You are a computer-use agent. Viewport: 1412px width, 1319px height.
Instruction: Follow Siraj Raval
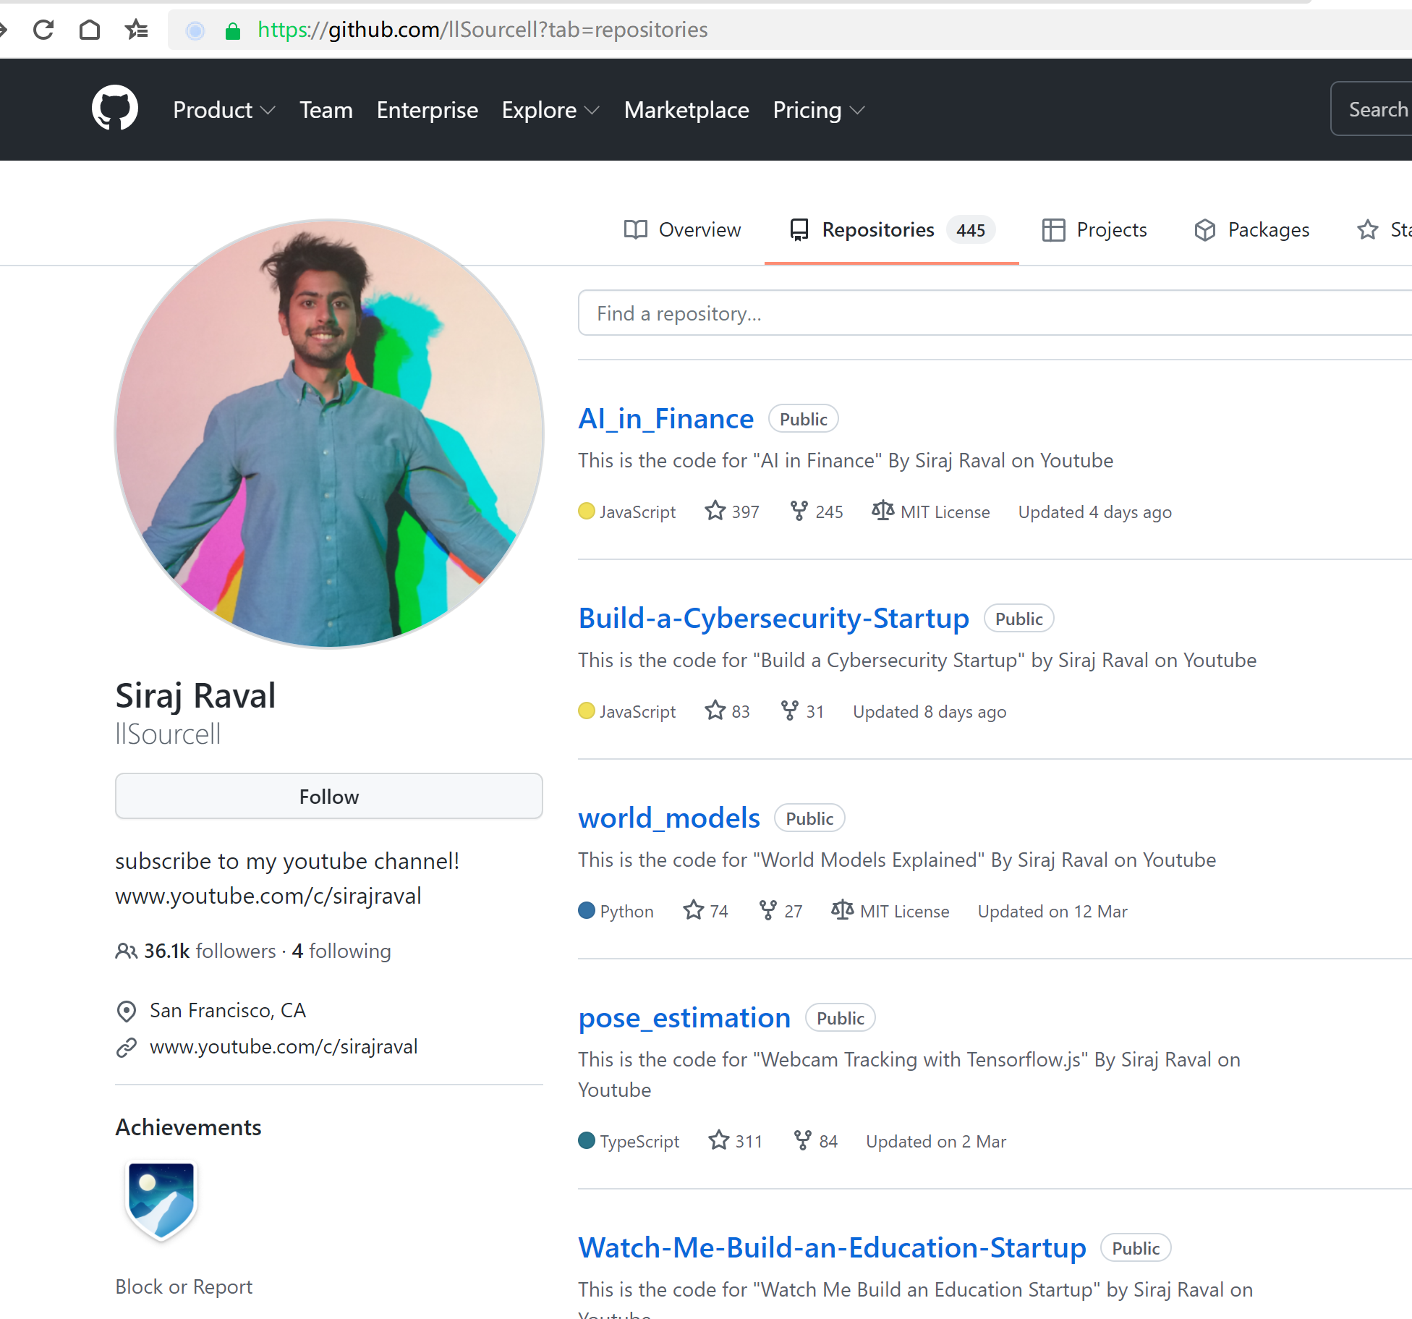(328, 796)
